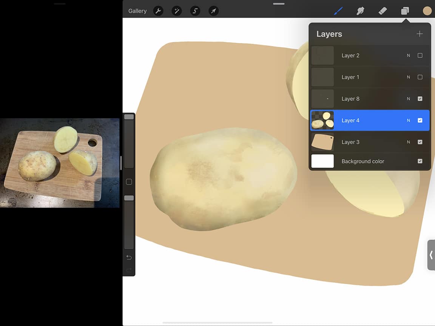Image resolution: width=435 pixels, height=326 pixels.
Task: Expand the hidden right sidebar panel
Action: (431, 255)
